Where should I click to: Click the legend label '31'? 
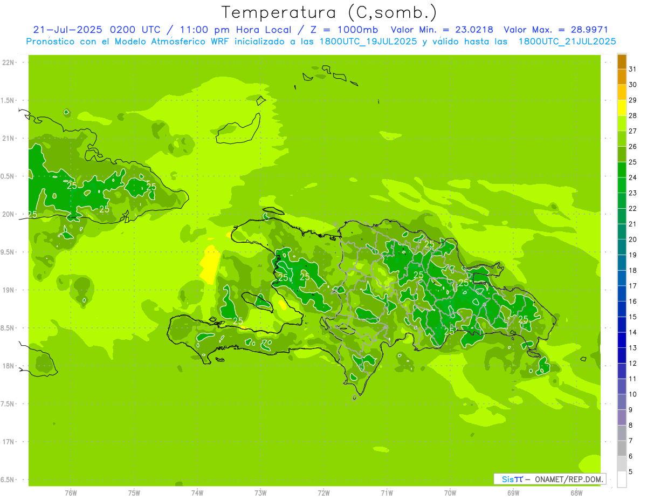[632, 69]
